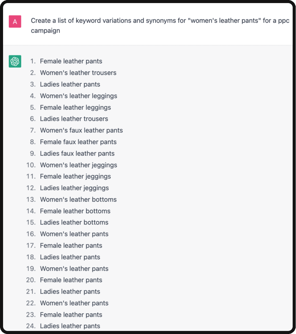Click the user prompt about keyword variations
Image resolution: width=296 pixels, height=334 pixels.
tap(160, 25)
